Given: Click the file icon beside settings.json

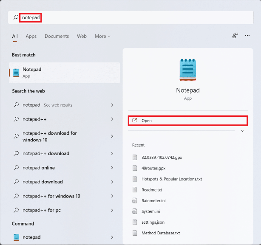Looking at the screenshot, I should point(135,222).
